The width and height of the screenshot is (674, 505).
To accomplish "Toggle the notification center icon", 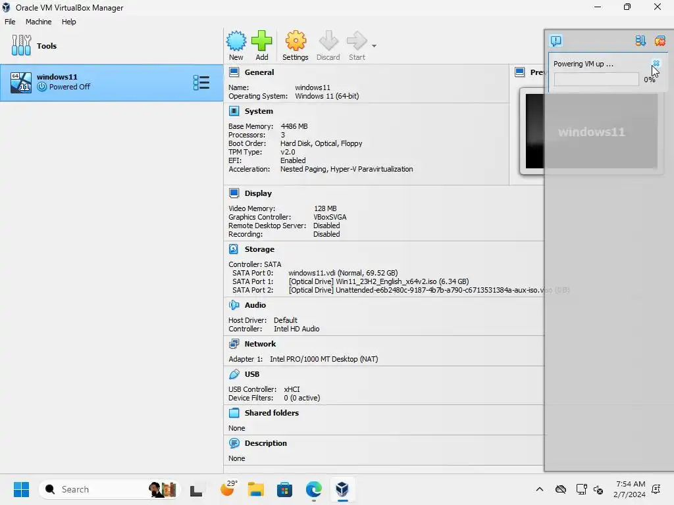I will 556,41.
